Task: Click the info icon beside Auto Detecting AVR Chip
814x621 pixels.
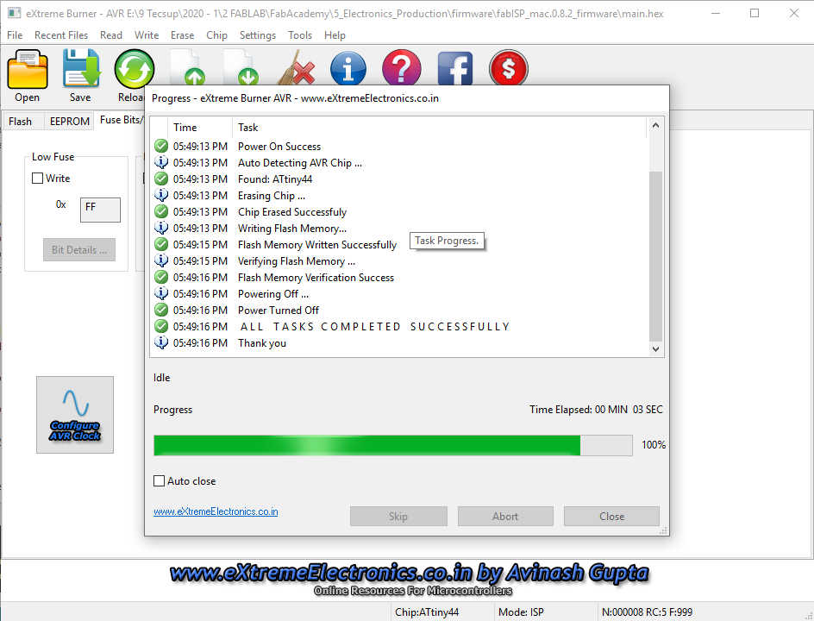Action: (161, 162)
